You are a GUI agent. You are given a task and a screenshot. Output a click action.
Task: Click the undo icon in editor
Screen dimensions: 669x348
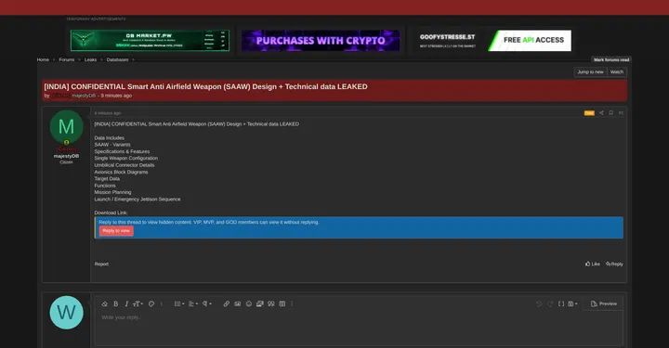[x=539, y=303]
